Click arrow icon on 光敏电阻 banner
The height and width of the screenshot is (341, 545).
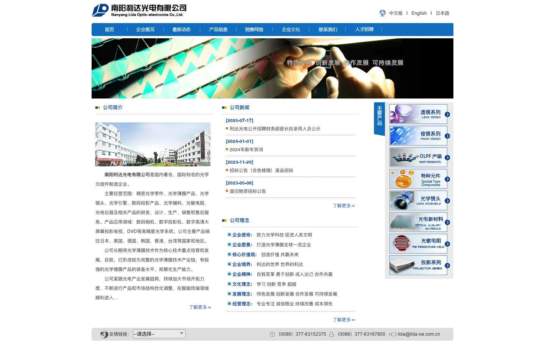(447, 244)
